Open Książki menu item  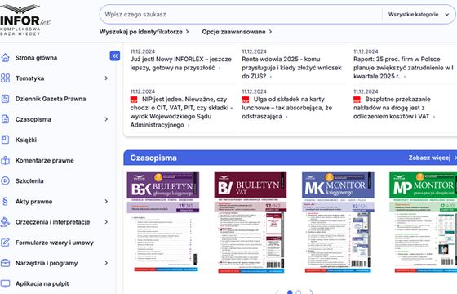(26, 140)
